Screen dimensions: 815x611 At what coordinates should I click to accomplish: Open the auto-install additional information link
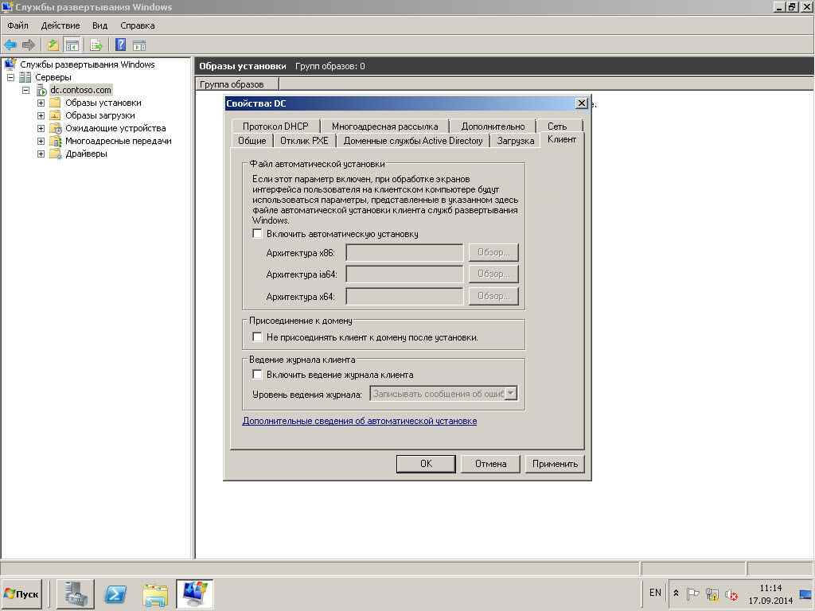[360, 421]
